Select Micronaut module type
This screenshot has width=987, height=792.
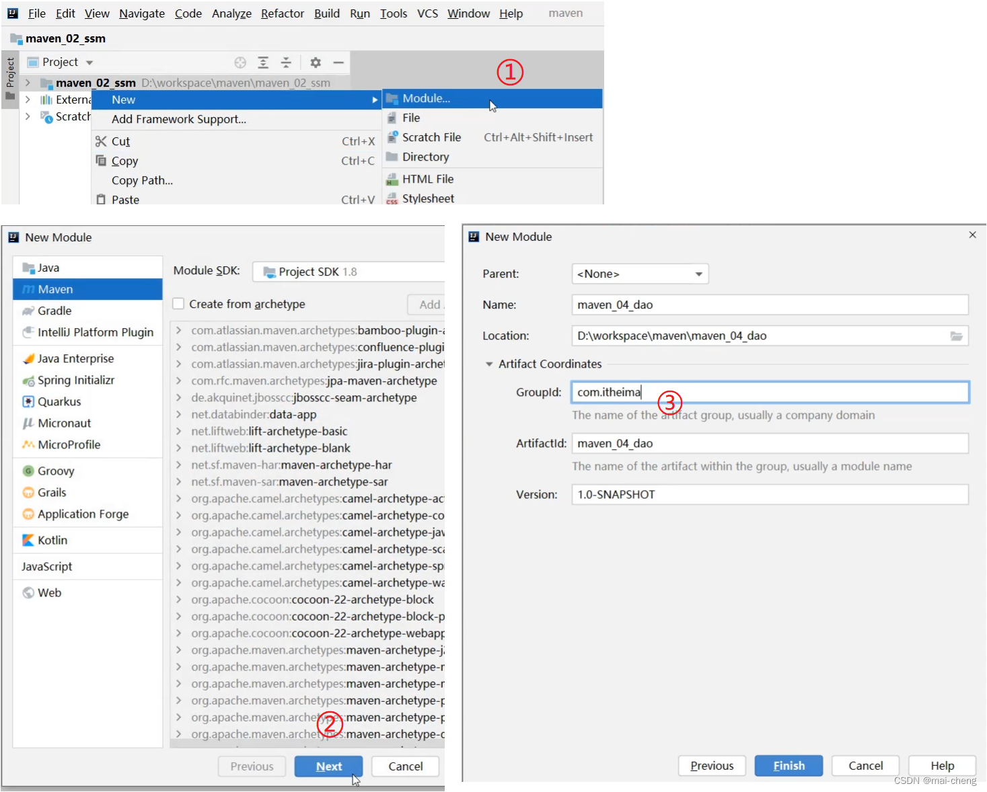coord(87,423)
